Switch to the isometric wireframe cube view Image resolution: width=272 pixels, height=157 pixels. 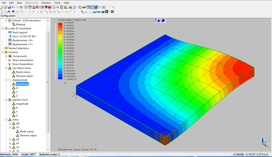(26, 7)
